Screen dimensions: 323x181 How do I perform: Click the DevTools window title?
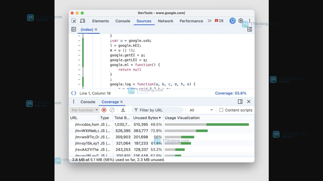click(x=161, y=13)
